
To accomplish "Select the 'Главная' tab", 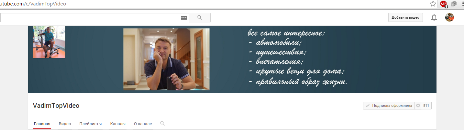I will pos(42,124).
